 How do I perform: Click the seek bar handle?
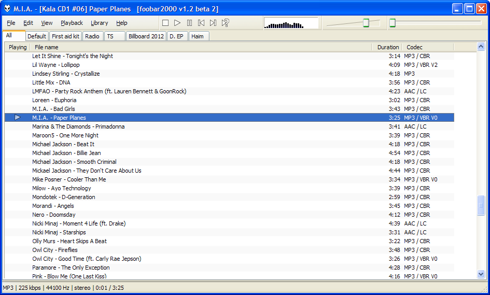pyautogui.click(x=393, y=23)
